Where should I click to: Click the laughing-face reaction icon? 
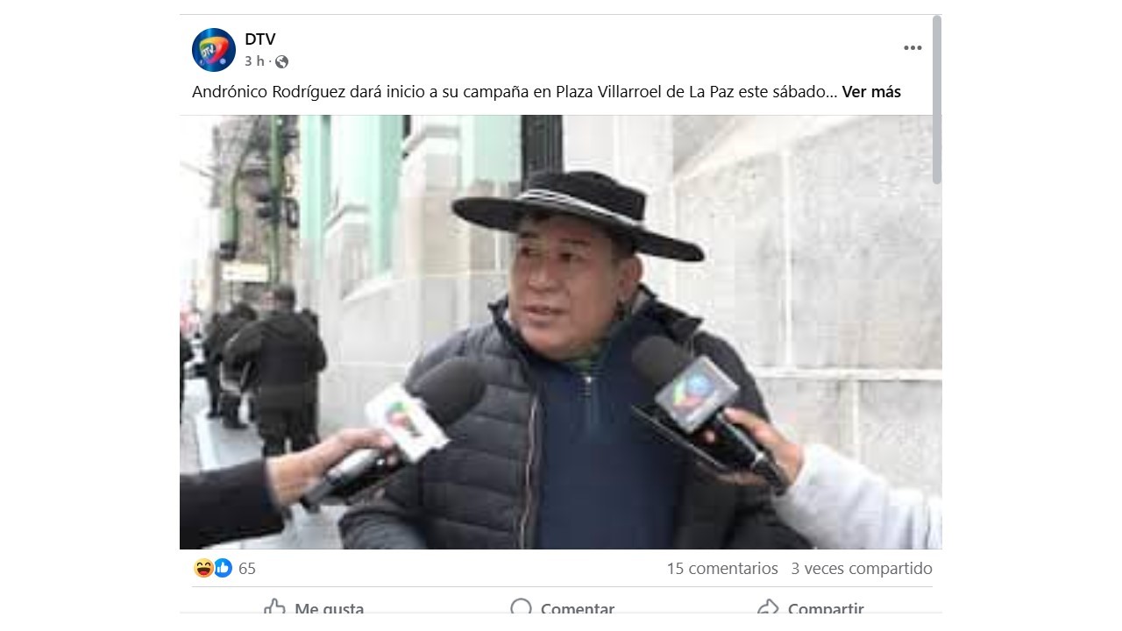coord(203,568)
